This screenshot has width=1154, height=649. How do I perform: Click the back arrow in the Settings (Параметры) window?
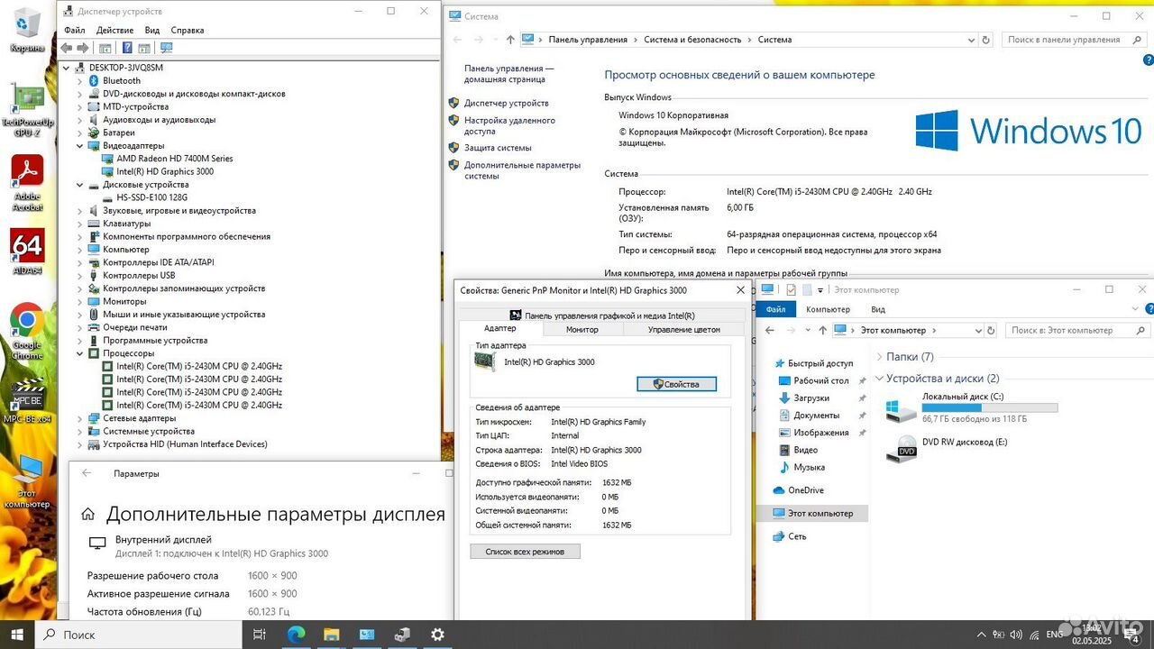[87, 473]
